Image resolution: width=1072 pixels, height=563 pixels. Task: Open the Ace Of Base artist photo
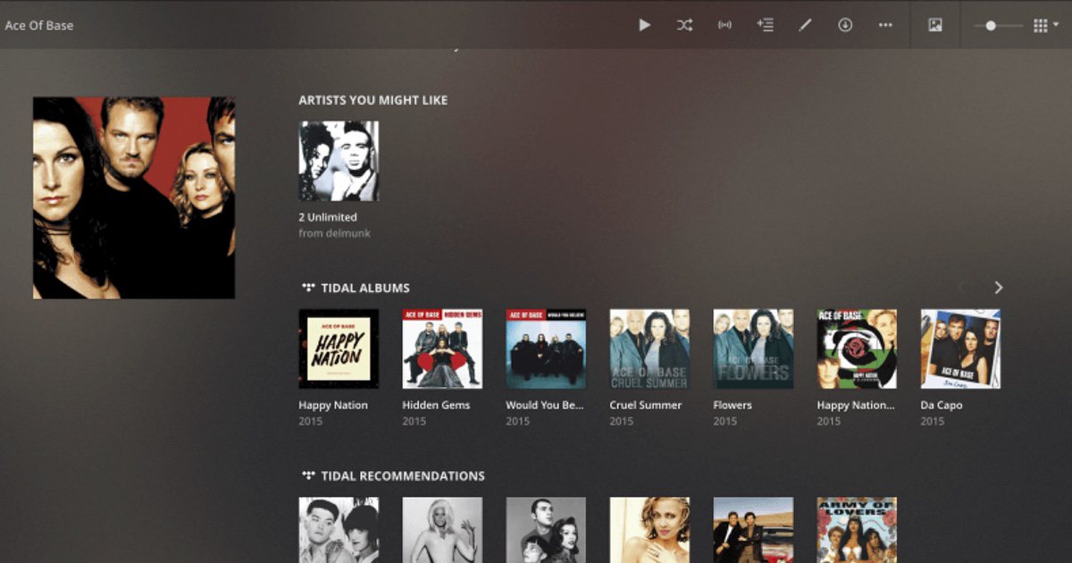[x=134, y=197]
